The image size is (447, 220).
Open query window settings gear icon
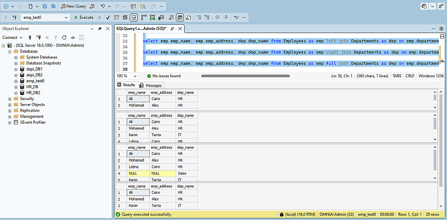pos(441,28)
